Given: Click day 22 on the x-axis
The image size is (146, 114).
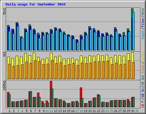Looking at the screenshot, I should [x=98, y=111].
